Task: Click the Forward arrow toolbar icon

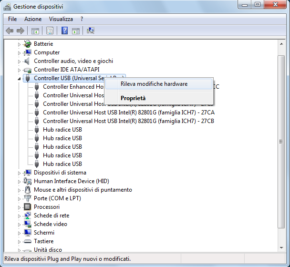Action: point(21,31)
